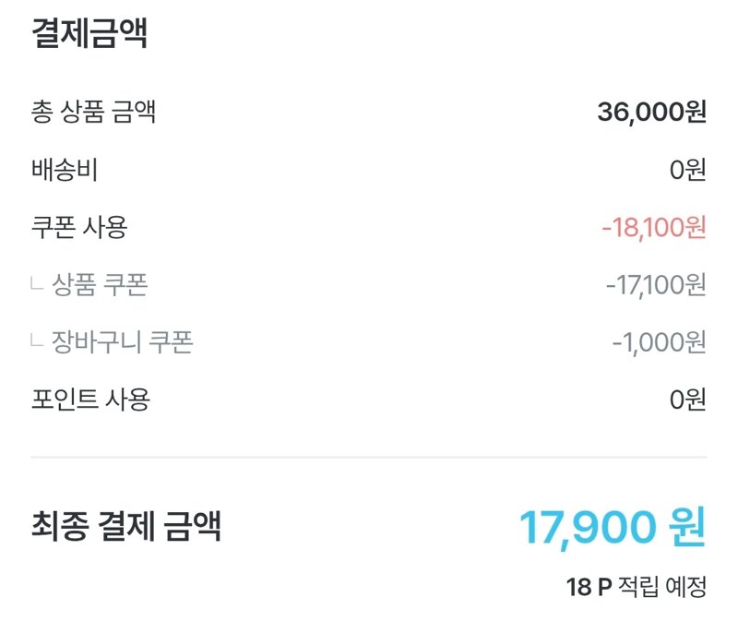The image size is (738, 621).
Task: Click the 18 P 적립 예정 text
Action: tap(637, 587)
